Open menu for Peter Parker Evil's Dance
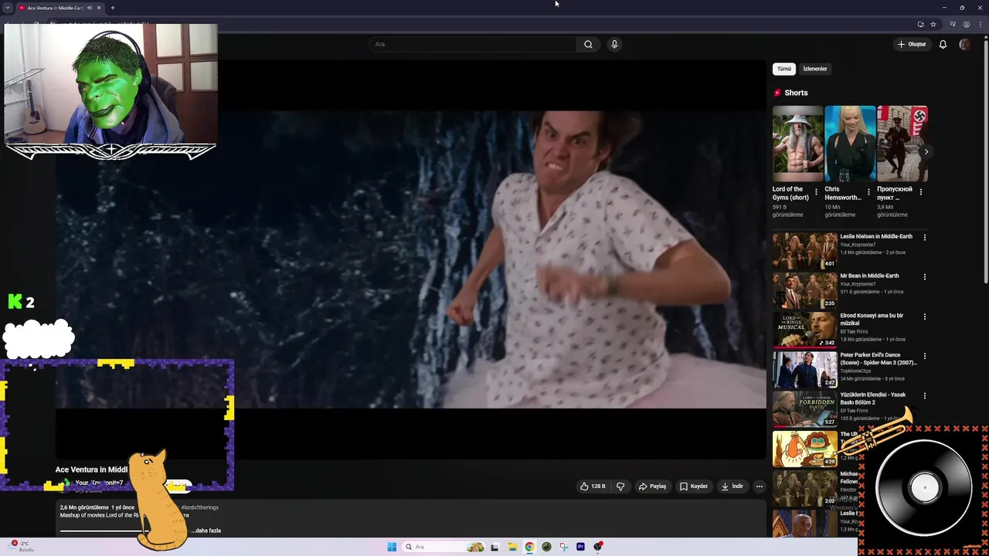Screen dimensions: 989x556 click(924, 356)
